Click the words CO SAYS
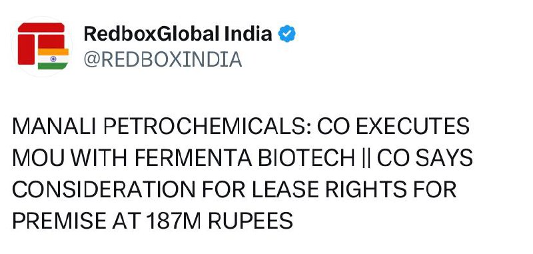 425,158
